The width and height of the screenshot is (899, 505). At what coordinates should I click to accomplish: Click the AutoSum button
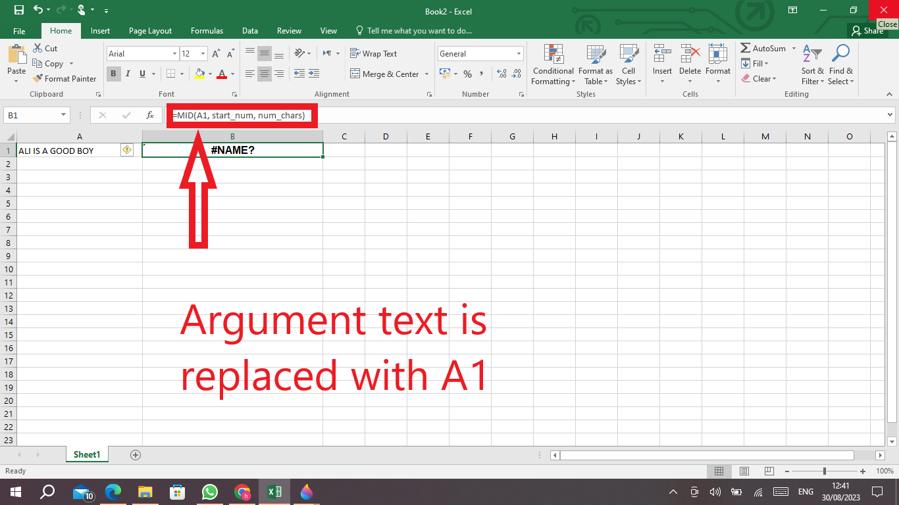(x=763, y=49)
